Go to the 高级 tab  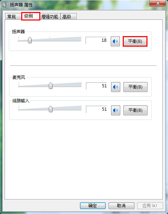[69, 17]
